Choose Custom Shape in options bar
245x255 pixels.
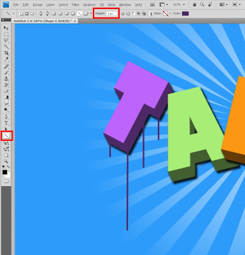pos(86,13)
